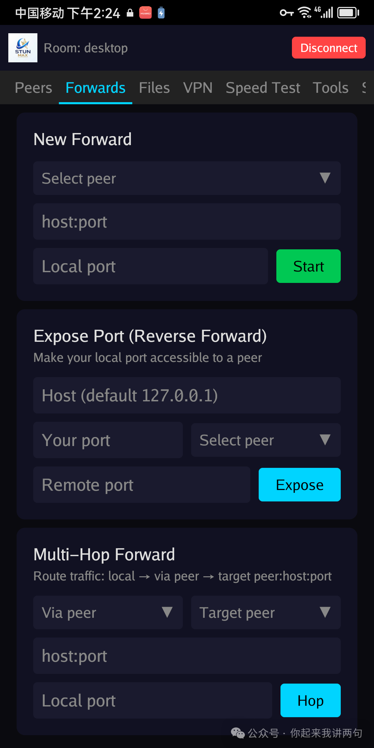
Task: Tap the 4G signal strength icon
Action: pos(324,12)
